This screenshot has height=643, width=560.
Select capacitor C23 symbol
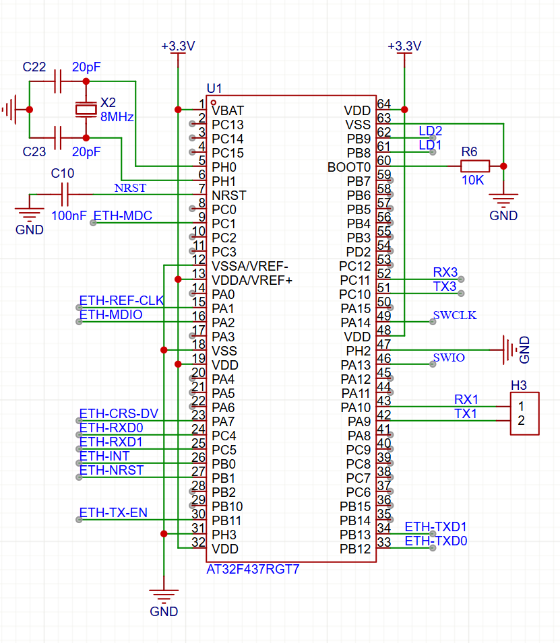click(58, 138)
